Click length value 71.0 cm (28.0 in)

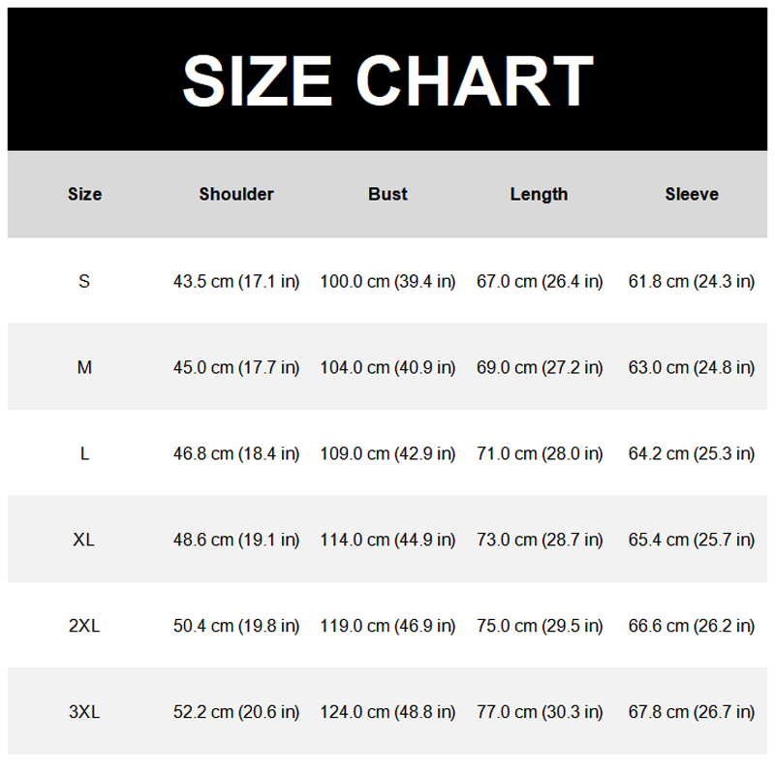click(540, 454)
